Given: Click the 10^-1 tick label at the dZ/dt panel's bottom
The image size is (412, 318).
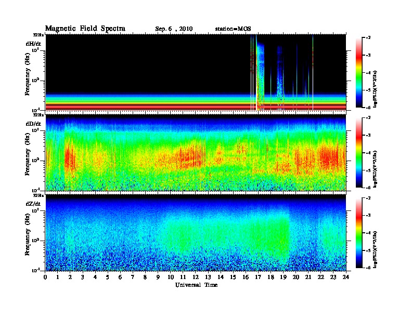Looking at the screenshot, I should [x=35, y=270].
